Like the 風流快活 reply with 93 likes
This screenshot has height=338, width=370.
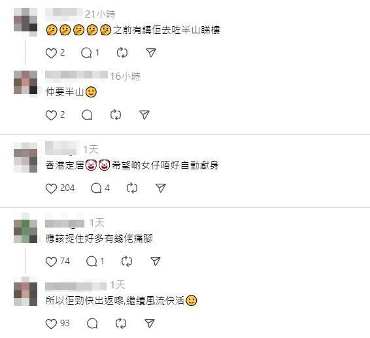(x=51, y=324)
